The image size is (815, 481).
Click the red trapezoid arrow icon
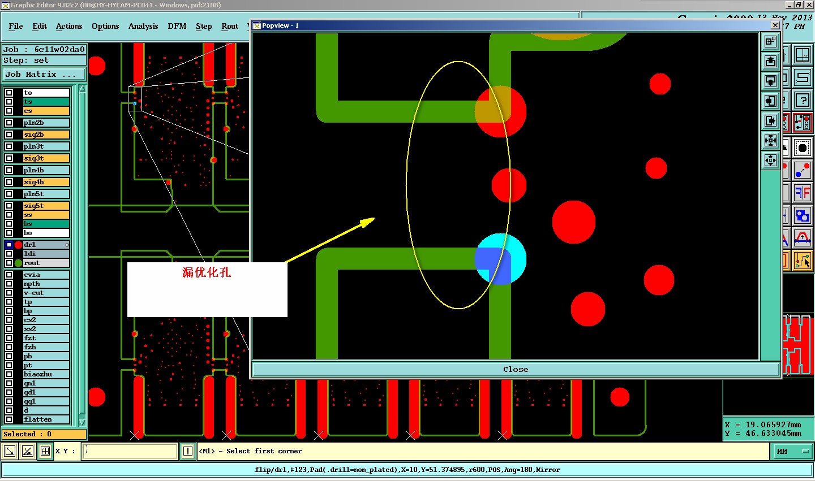coord(803,238)
